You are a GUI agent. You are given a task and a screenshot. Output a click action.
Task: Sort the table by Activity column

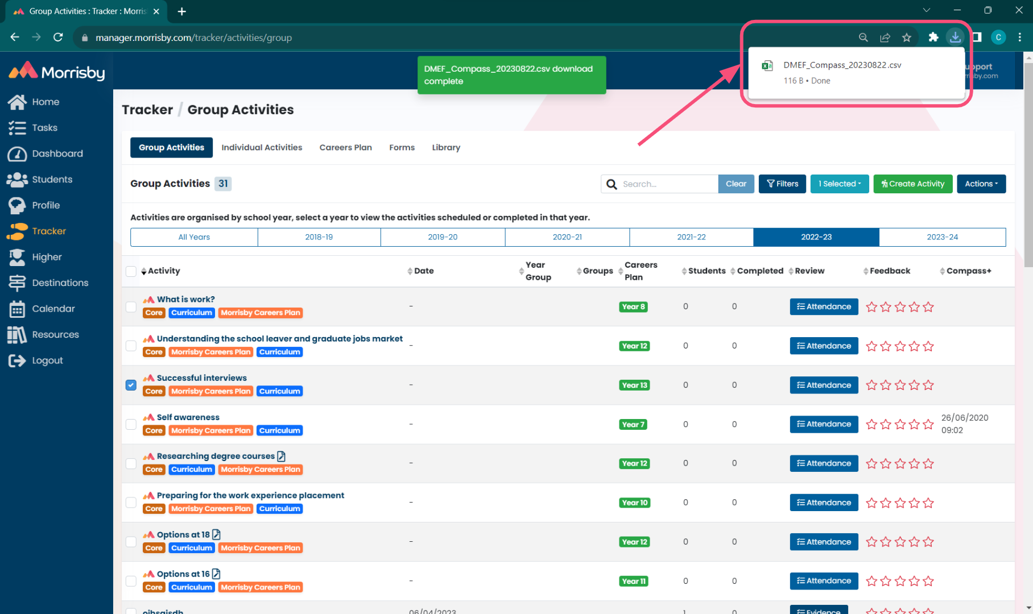[x=160, y=271]
